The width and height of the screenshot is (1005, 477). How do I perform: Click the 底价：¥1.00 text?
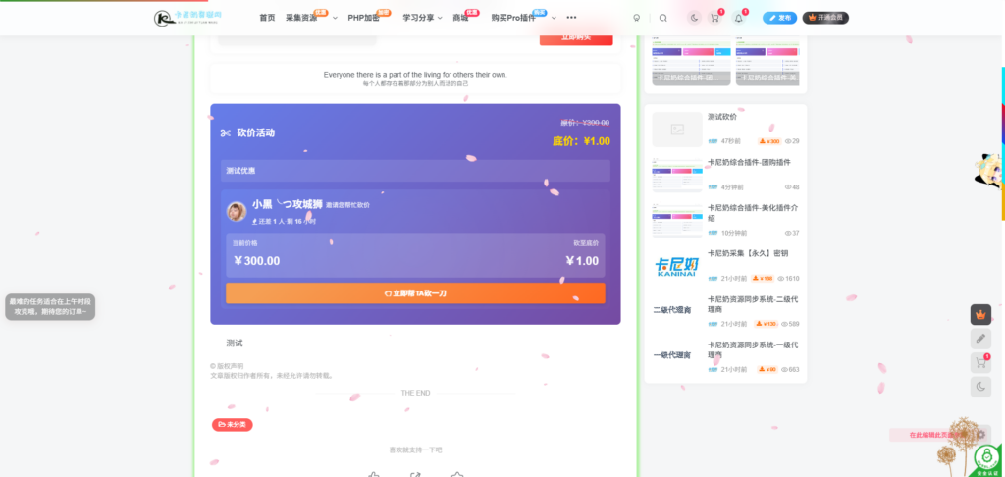click(x=581, y=141)
